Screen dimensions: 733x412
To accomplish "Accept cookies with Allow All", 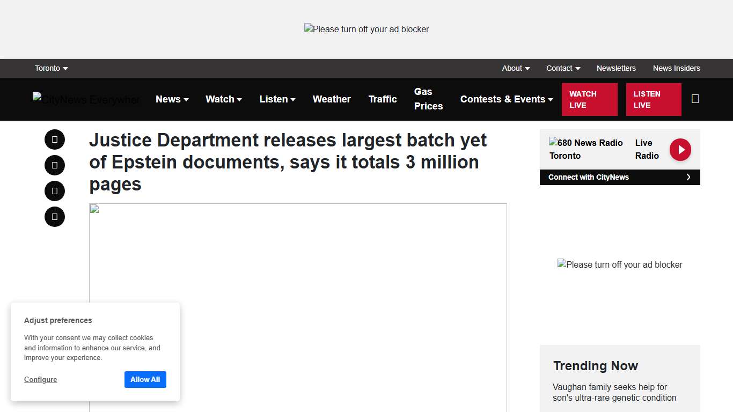I will click(145, 379).
